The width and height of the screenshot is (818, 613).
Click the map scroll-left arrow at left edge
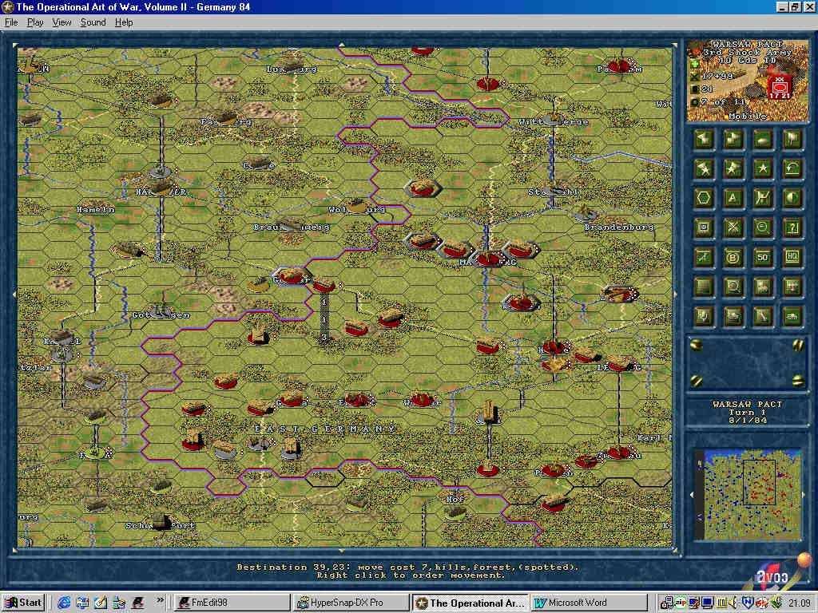pyautogui.click(x=14, y=295)
